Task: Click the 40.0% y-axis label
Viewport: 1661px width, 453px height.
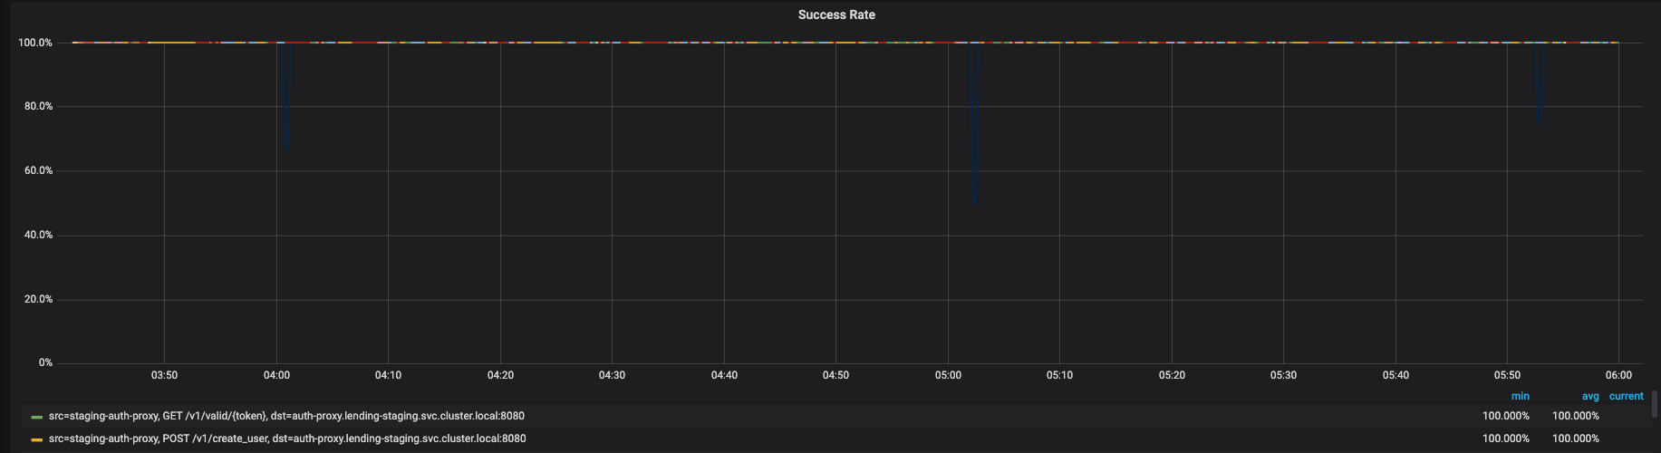Action: click(38, 235)
